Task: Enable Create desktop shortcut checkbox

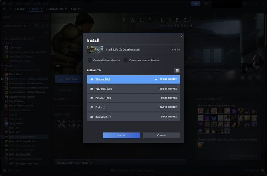Action: 89,60
